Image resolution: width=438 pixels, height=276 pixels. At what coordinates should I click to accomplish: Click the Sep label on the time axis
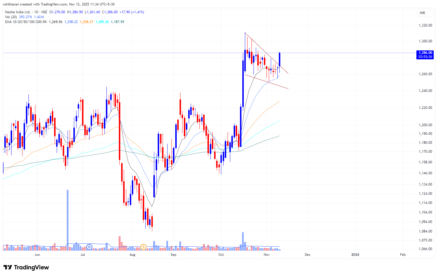pyautogui.click(x=173, y=255)
